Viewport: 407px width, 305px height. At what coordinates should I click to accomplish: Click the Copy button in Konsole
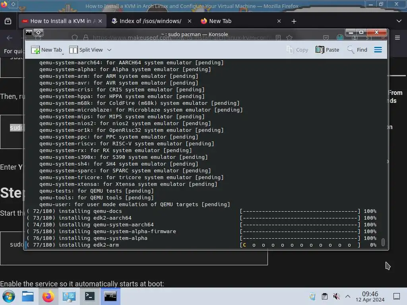[x=297, y=50]
